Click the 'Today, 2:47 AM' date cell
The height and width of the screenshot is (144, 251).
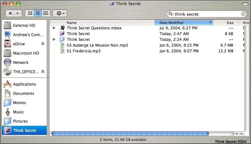click(174, 34)
